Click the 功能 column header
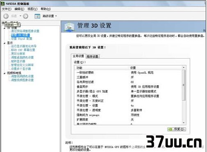Screen dimensions: 207x152 (x=101, y=68)
